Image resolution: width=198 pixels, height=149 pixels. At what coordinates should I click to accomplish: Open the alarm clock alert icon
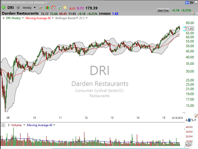click(x=53, y=8)
